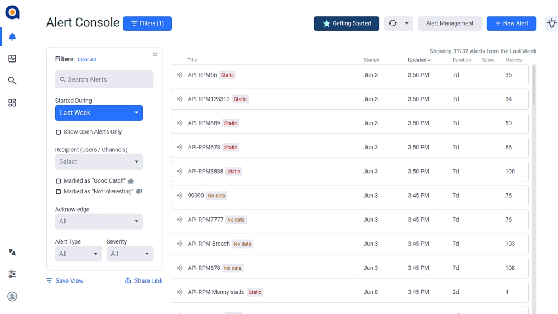
Task: Click the alert icon beside 99999
Action: click(x=180, y=196)
